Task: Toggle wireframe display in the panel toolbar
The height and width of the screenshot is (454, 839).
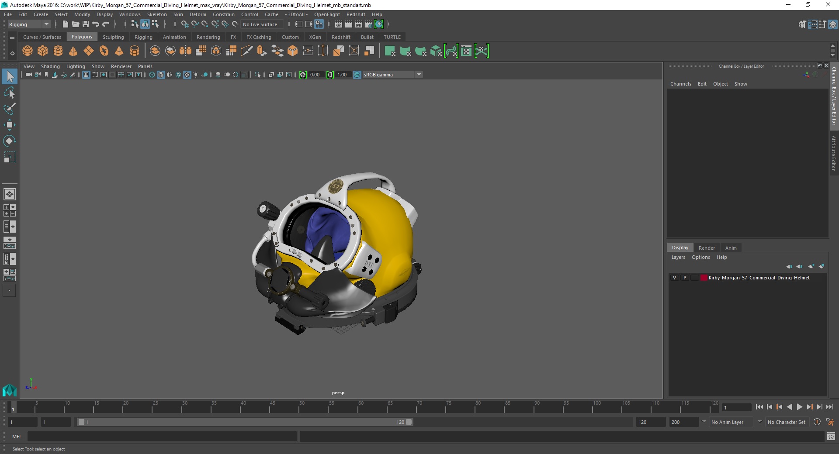Action: click(x=152, y=75)
